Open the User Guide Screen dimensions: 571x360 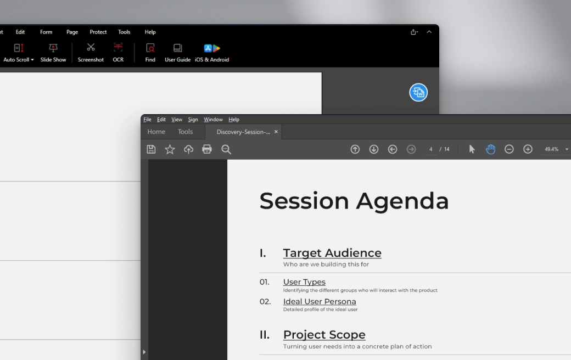point(178,53)
